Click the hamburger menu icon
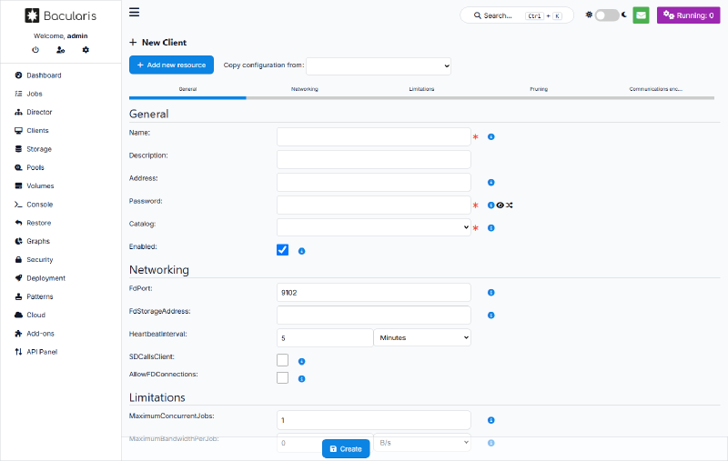The height and width of the screenshot is (461, 728). 134,12
